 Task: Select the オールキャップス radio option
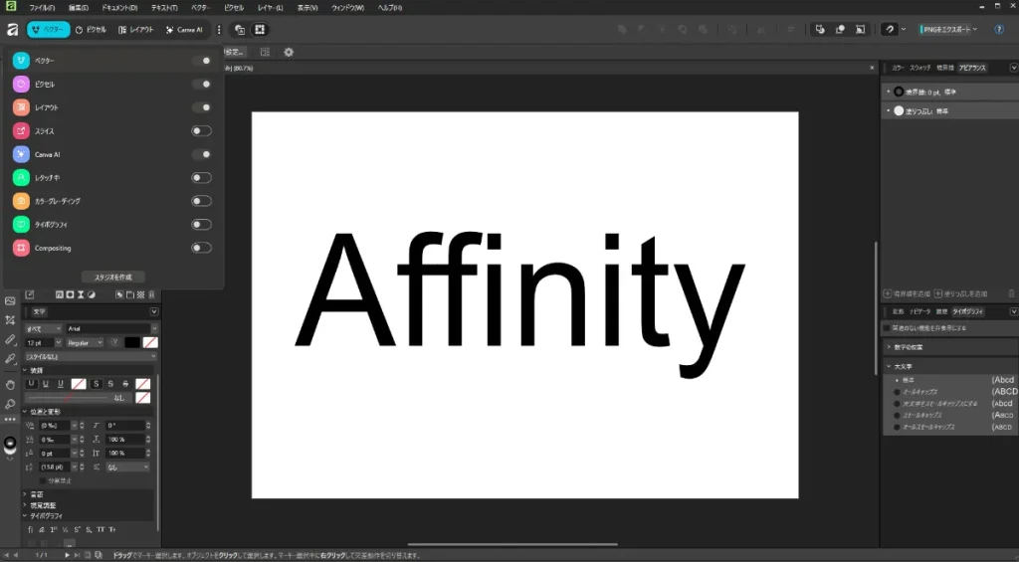click(897, 392)
